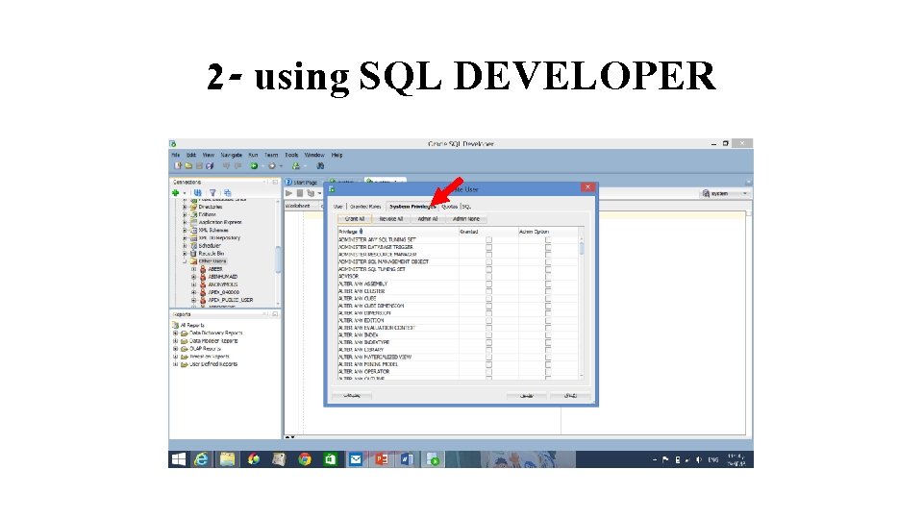Screen dimensions: 923x519
Task: Click the Refresh connections icon
Action: (x=198, y=193)
